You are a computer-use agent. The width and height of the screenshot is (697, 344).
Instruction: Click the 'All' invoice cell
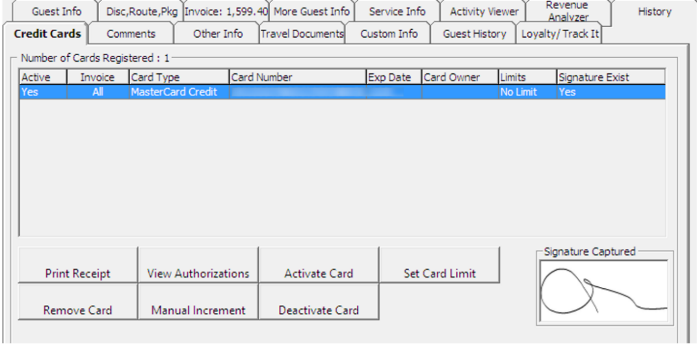(x=98, y=92)
